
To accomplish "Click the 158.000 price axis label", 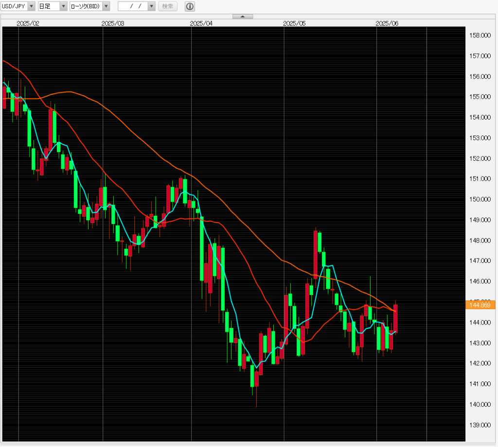I will click(x=479, y=35).
